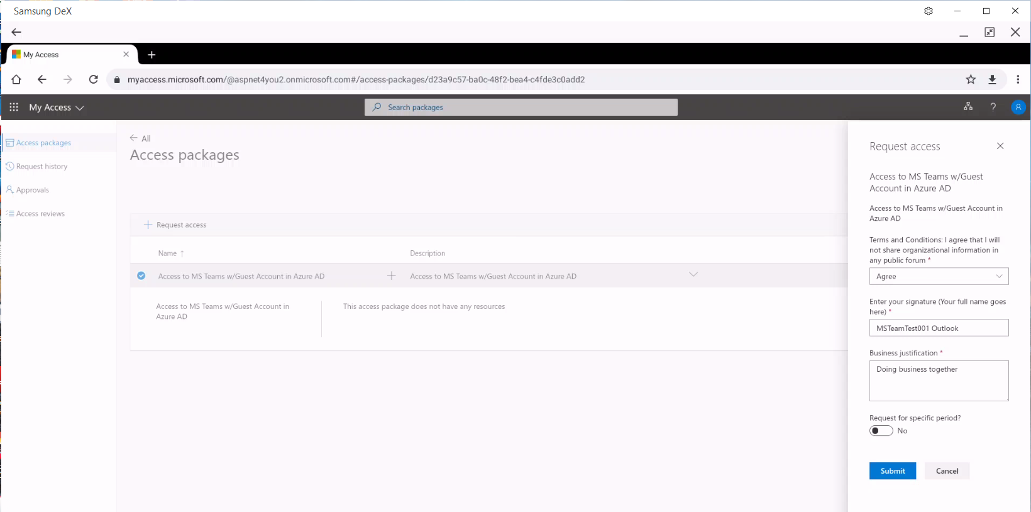Go back to All packages link
The width and height of the screenshot is (1031, 512).
click(140, 138)
